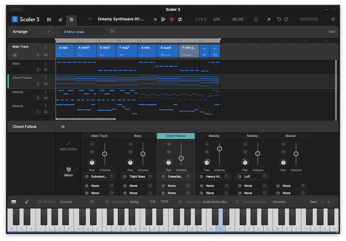The height and width of the screenshot is (241, 346).
Task: Click the export arrow icon
Action: (269, 19)
